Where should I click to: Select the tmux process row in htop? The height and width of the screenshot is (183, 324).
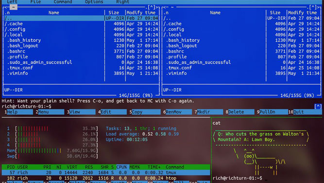(106, 172)
